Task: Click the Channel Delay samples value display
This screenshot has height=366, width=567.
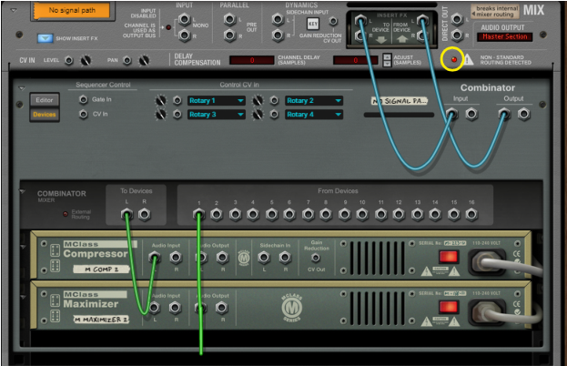Action: point(356,60)
